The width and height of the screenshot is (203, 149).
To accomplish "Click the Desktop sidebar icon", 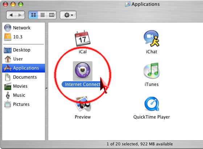I will pyautogui.click(x=8, y=50).
